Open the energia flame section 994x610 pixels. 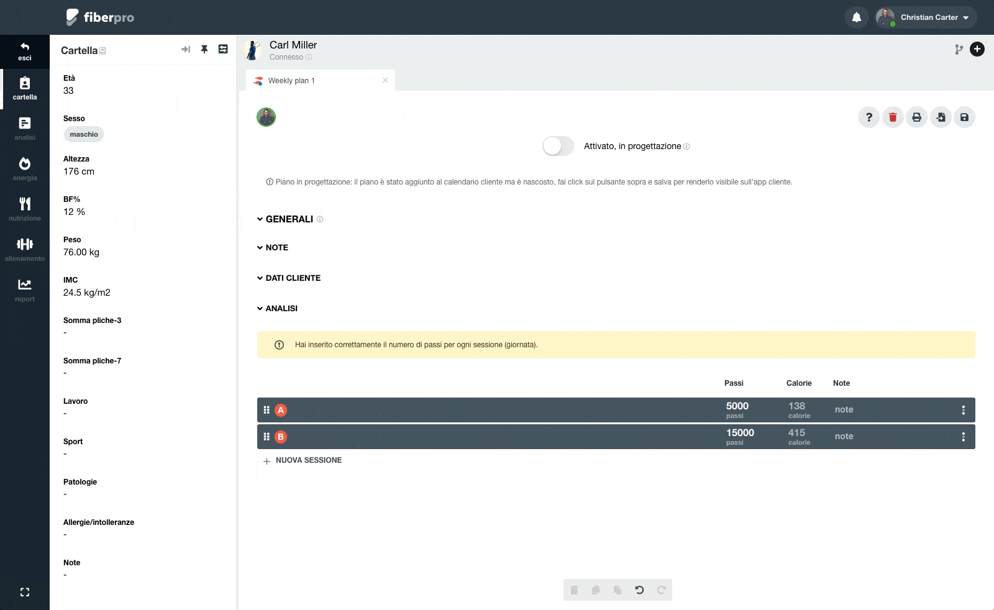click(x=25, y=169)
